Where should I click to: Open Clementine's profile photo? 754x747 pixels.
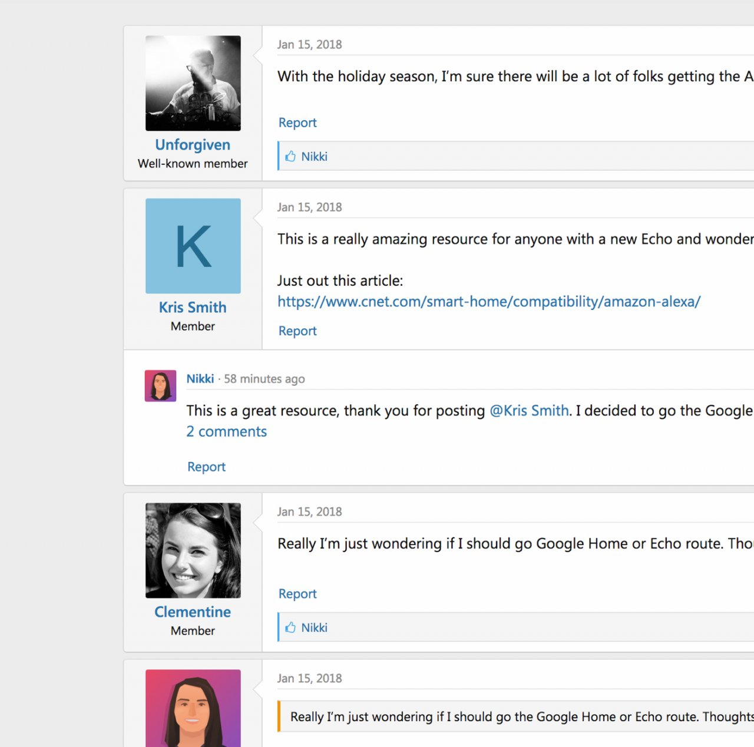click(x=193, y=550)
